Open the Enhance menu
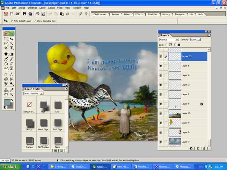 [x=32, y=7]
